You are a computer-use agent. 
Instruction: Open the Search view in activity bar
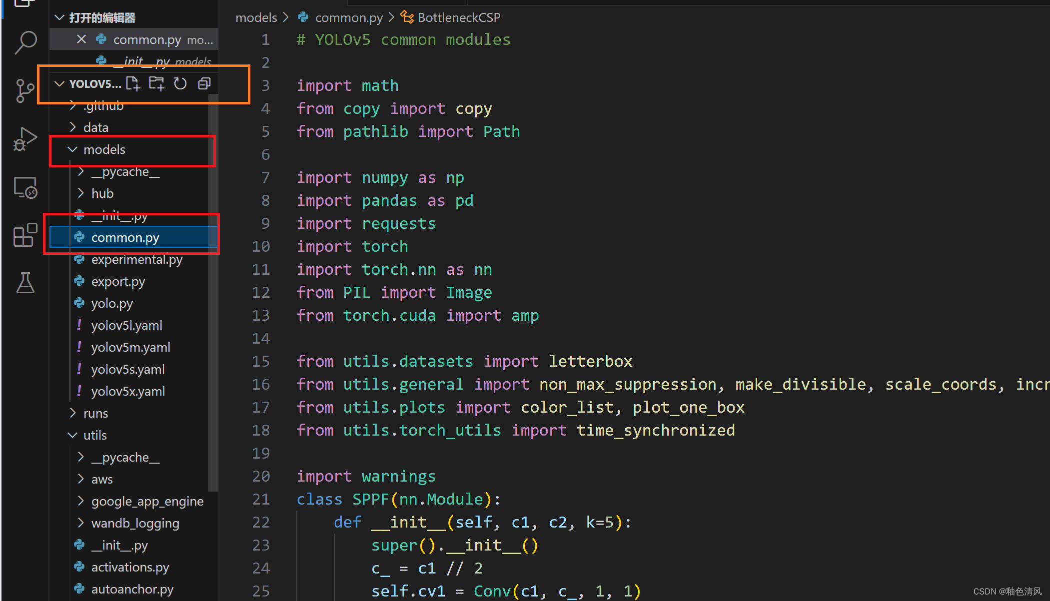point(25,42)
